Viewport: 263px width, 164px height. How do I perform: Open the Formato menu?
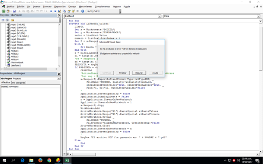pyautogui.click(x=47, y=7)
